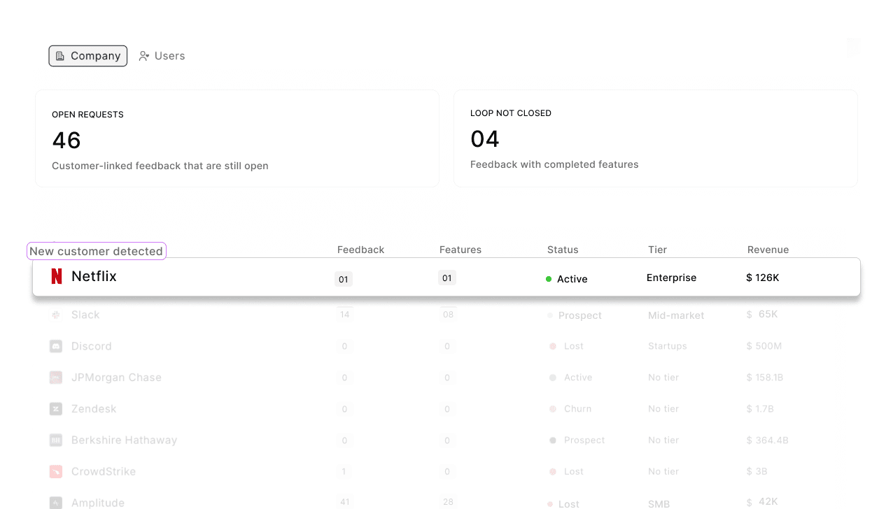Open the Amplitude company row
Image resolution: width=893 pixels, height=509 pixels.
pyautogui.click(x=446, y=499)
